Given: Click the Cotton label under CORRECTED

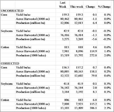Looking at the screenshot, I should (x=5, y=100).
